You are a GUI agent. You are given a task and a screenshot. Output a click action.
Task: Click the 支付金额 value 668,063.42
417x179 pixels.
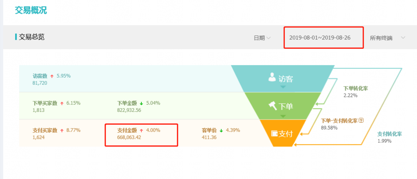tap(129, 138)
